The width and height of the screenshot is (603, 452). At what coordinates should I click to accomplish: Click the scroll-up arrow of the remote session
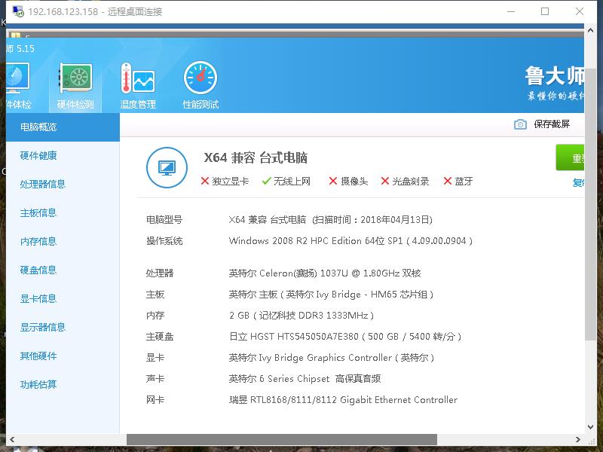click(x=591, y=30)
